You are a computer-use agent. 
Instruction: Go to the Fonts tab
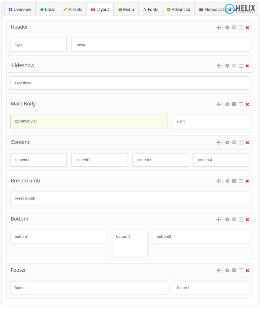coord(150,9)
